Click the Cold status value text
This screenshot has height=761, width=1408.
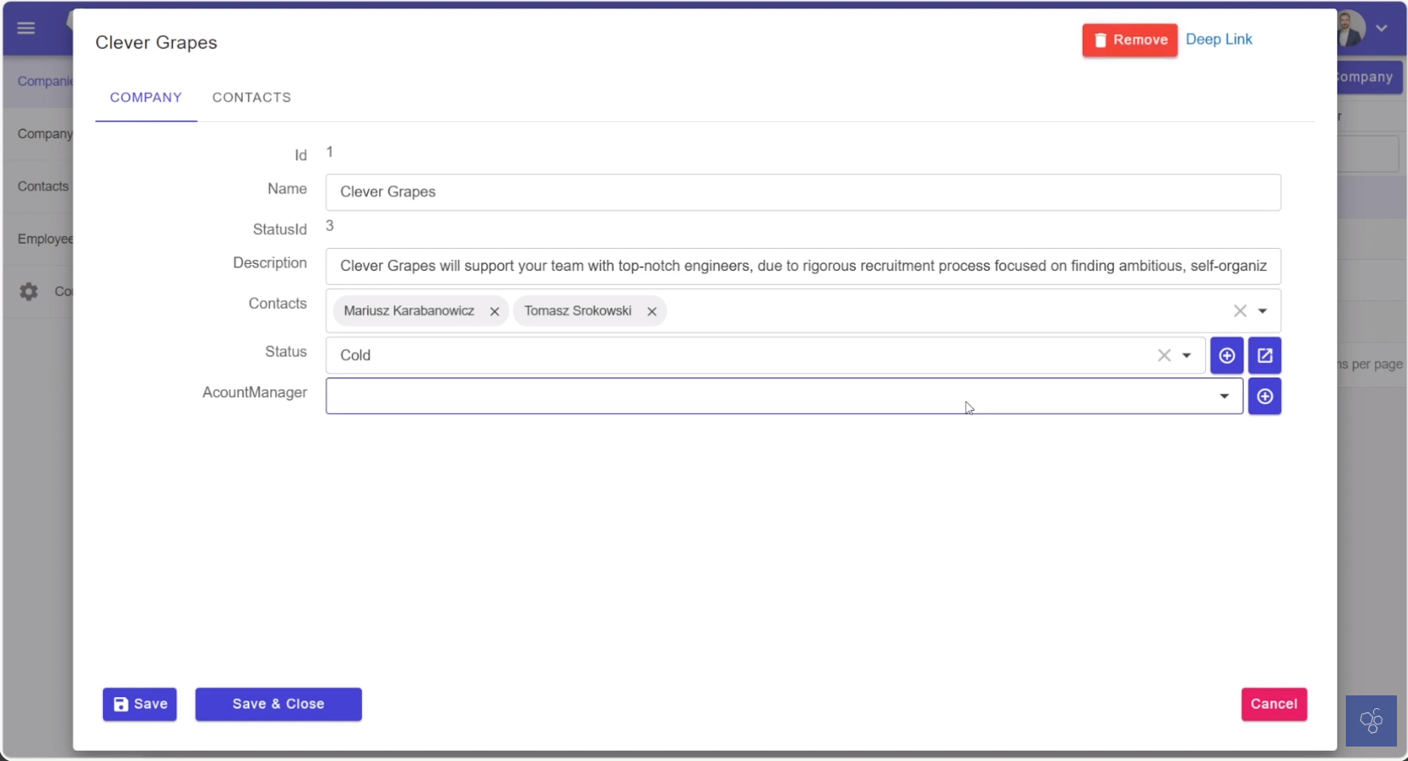pos(355,355)
